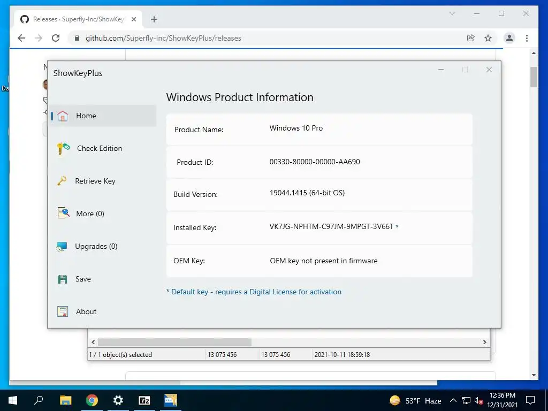Click Chrome's forward navigation arrow

coord(39,38)
